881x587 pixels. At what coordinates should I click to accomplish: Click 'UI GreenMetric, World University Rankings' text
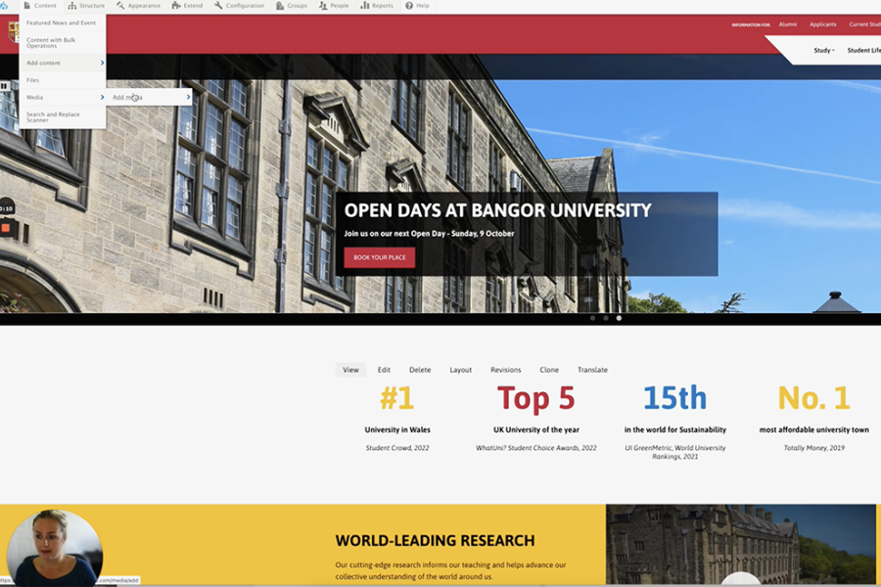(674, 452)
